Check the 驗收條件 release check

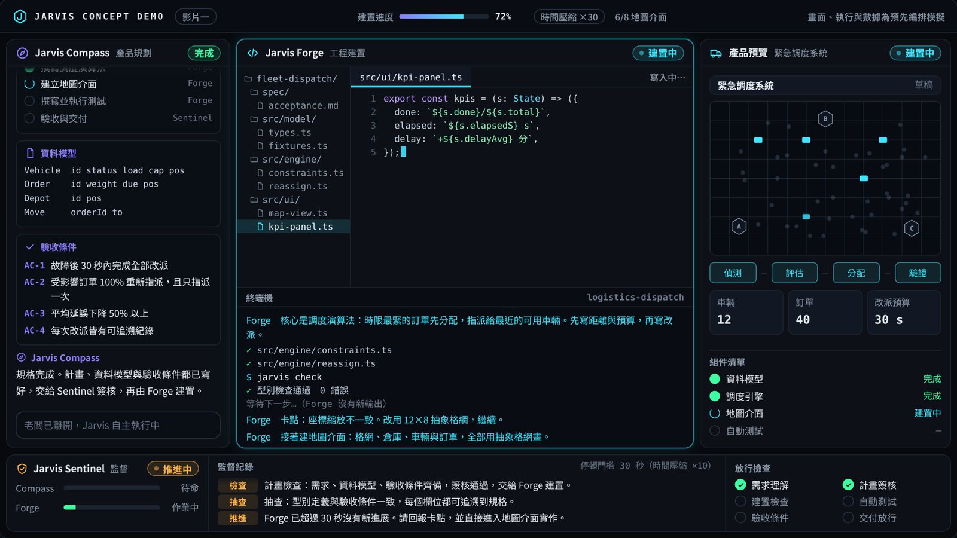click(x=740, y=518)
